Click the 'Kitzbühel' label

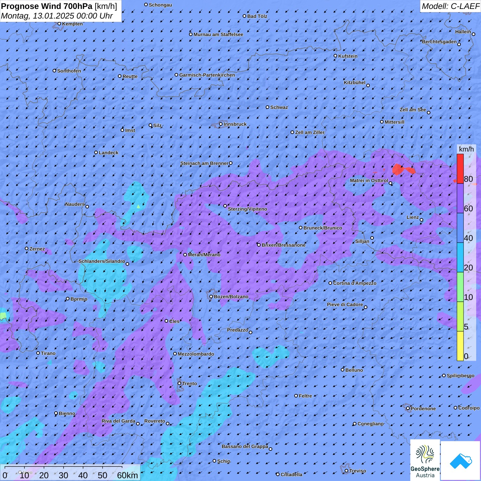point(355,82)
